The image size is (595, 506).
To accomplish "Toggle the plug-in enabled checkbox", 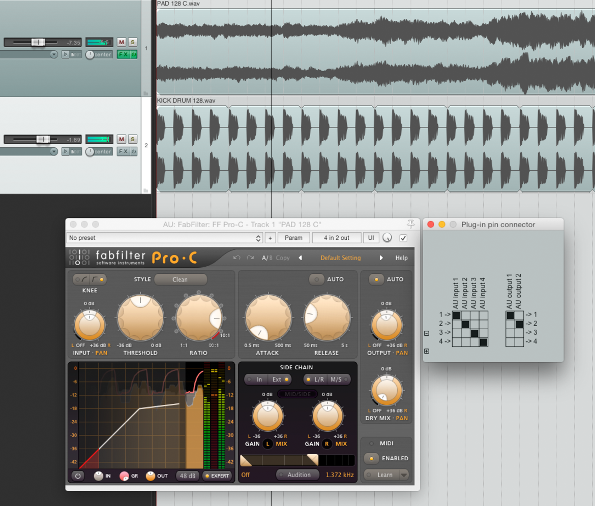I will pyautogui.click(x=403, y=238).
